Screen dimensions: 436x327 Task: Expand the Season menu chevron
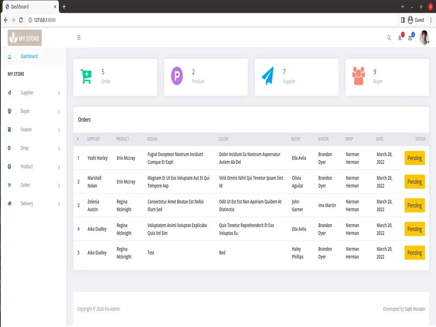[59, 130]
